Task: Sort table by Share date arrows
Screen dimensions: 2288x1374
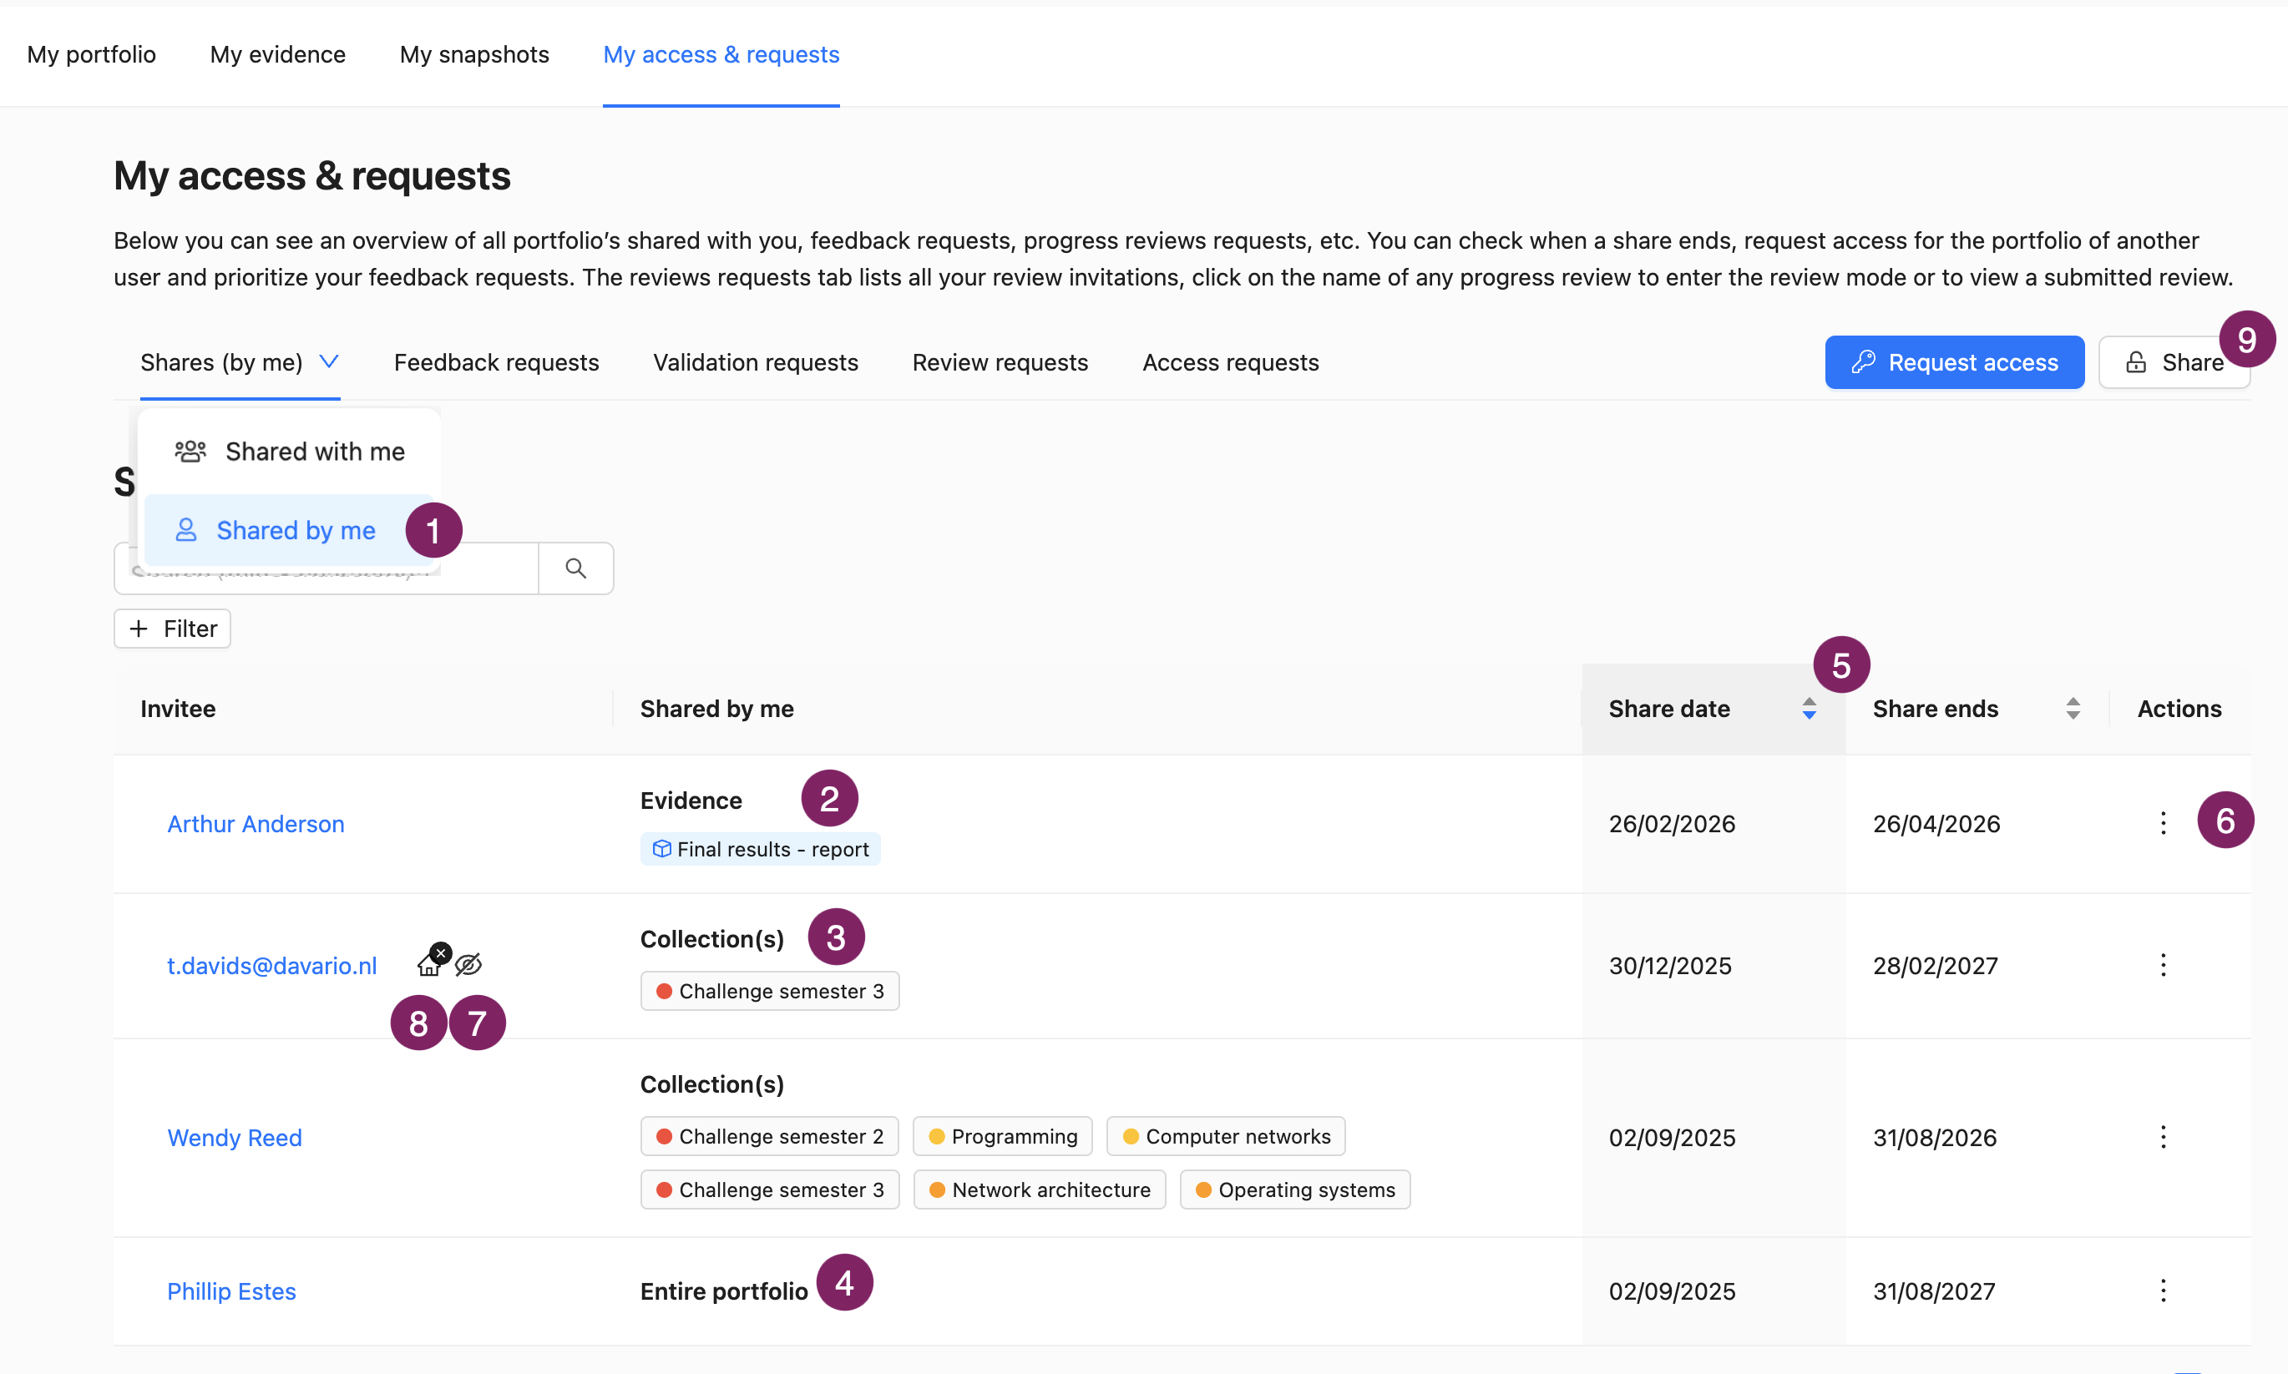Action: (1810, 710)
